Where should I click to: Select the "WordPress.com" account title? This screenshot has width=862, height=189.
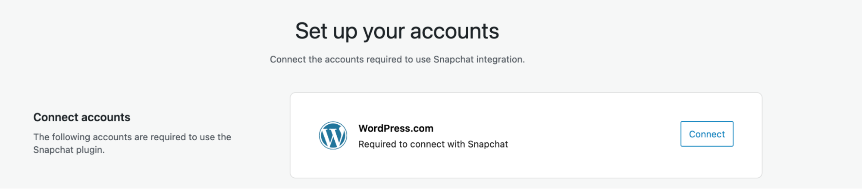[x=395, y=128]
